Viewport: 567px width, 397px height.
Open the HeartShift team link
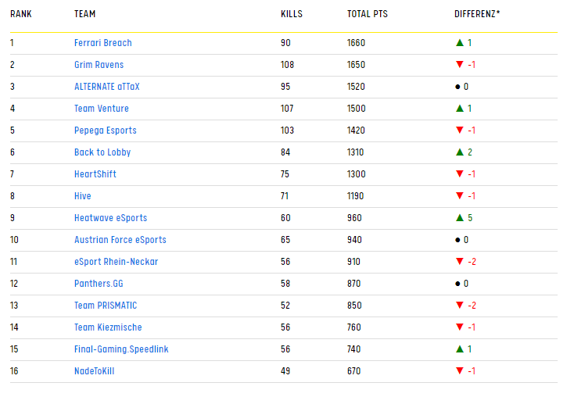coord(95,174)
